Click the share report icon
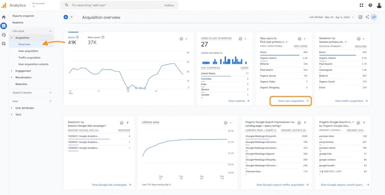 pos(367,17)
